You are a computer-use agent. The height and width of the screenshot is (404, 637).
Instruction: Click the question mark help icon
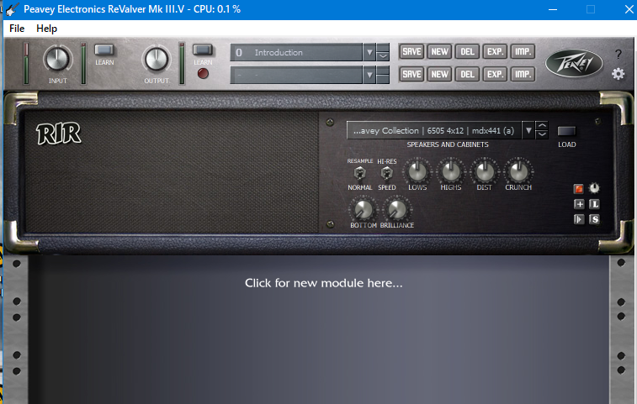coord(618,55)
